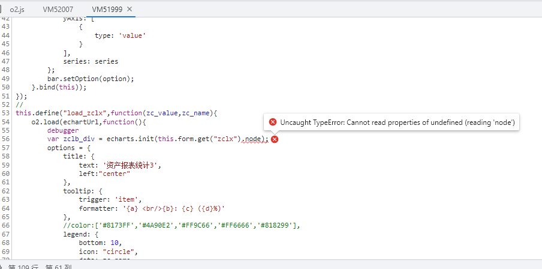Click line number 49 in the gutter
This screenshot has height=269, width=542.
pos(6,78)
